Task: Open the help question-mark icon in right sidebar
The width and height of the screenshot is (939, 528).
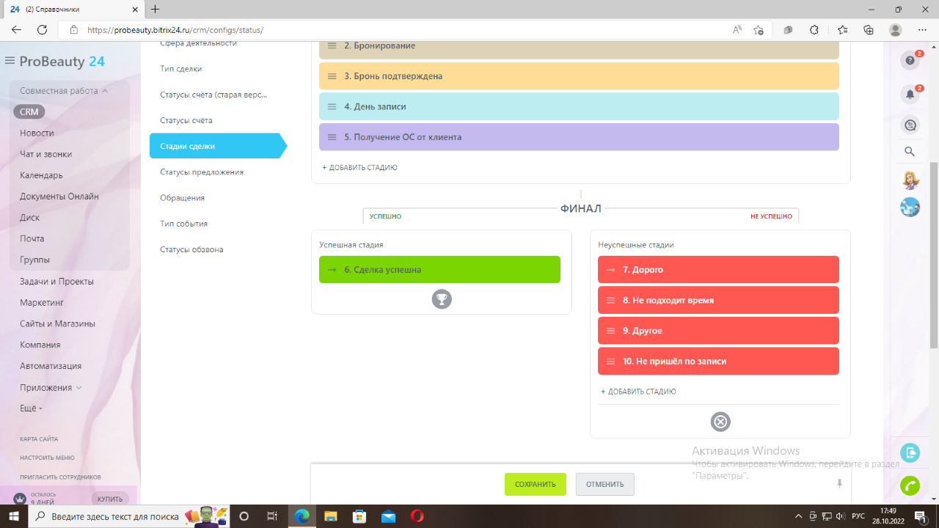Action: click(910, 61)
